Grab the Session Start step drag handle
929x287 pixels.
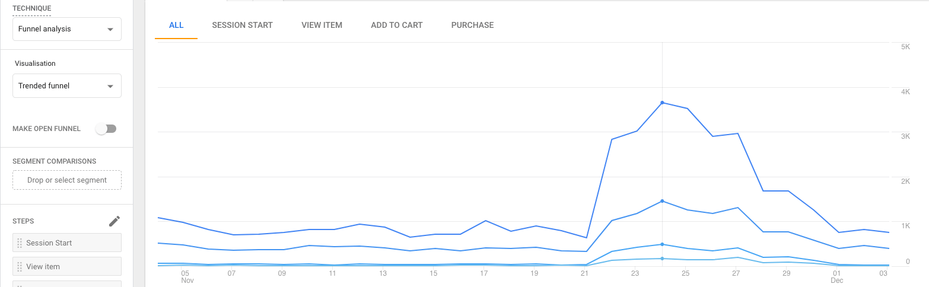(x=20, y=243)
